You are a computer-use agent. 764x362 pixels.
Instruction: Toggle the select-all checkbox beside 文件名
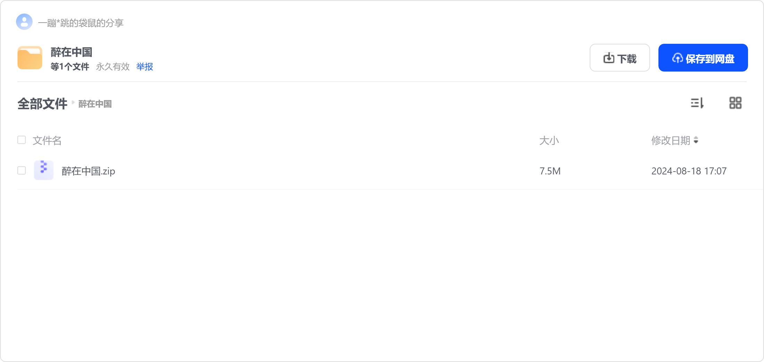(x=22, y=140)
